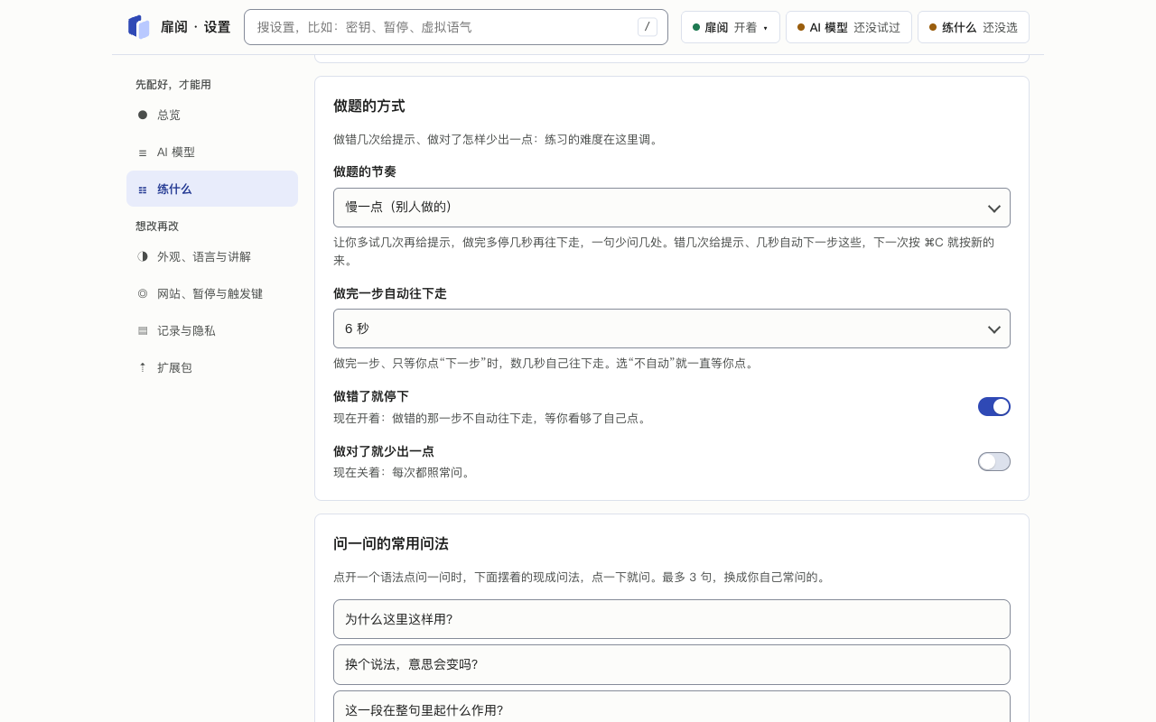Click the 犀阅 logo icon in header
This screenshot has height=722, width=1156.
coord(138,27)
